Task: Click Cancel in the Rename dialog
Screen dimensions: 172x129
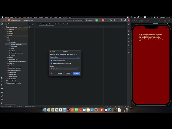Action: tap(60, 73)
